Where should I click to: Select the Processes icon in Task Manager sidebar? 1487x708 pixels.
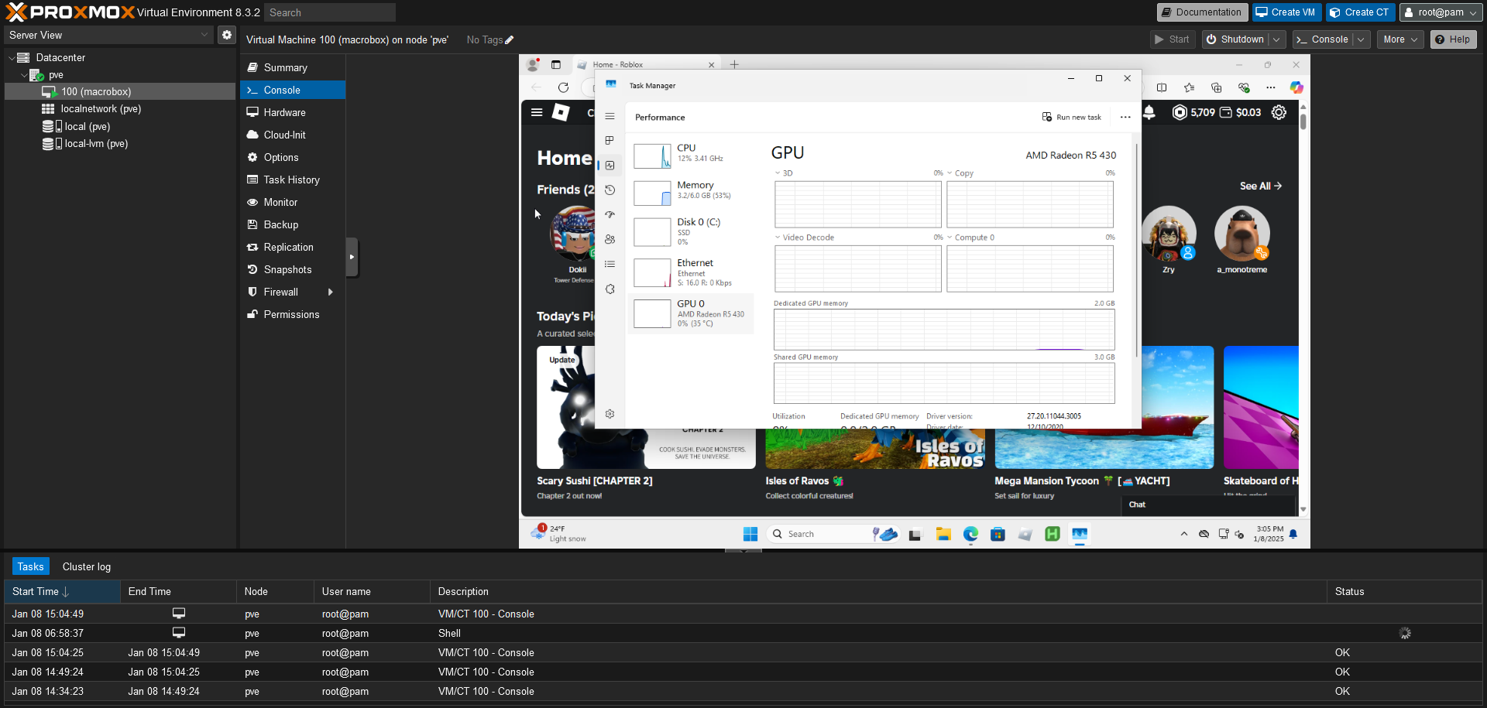click(610, 140)
